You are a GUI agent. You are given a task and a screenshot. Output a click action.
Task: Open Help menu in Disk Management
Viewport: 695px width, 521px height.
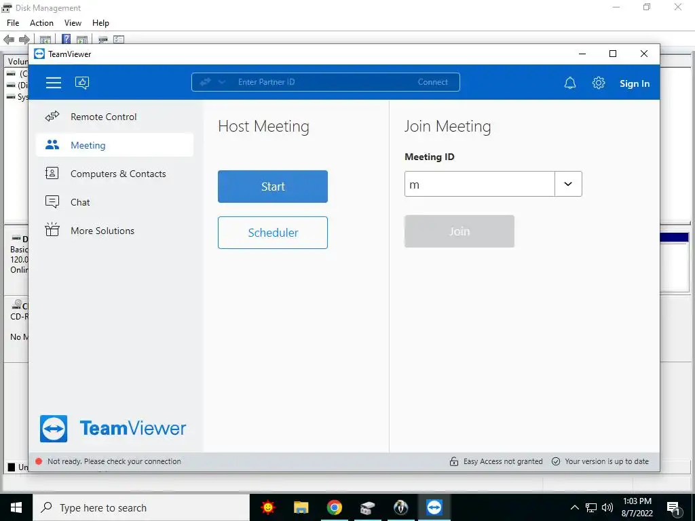click(100, 23)
